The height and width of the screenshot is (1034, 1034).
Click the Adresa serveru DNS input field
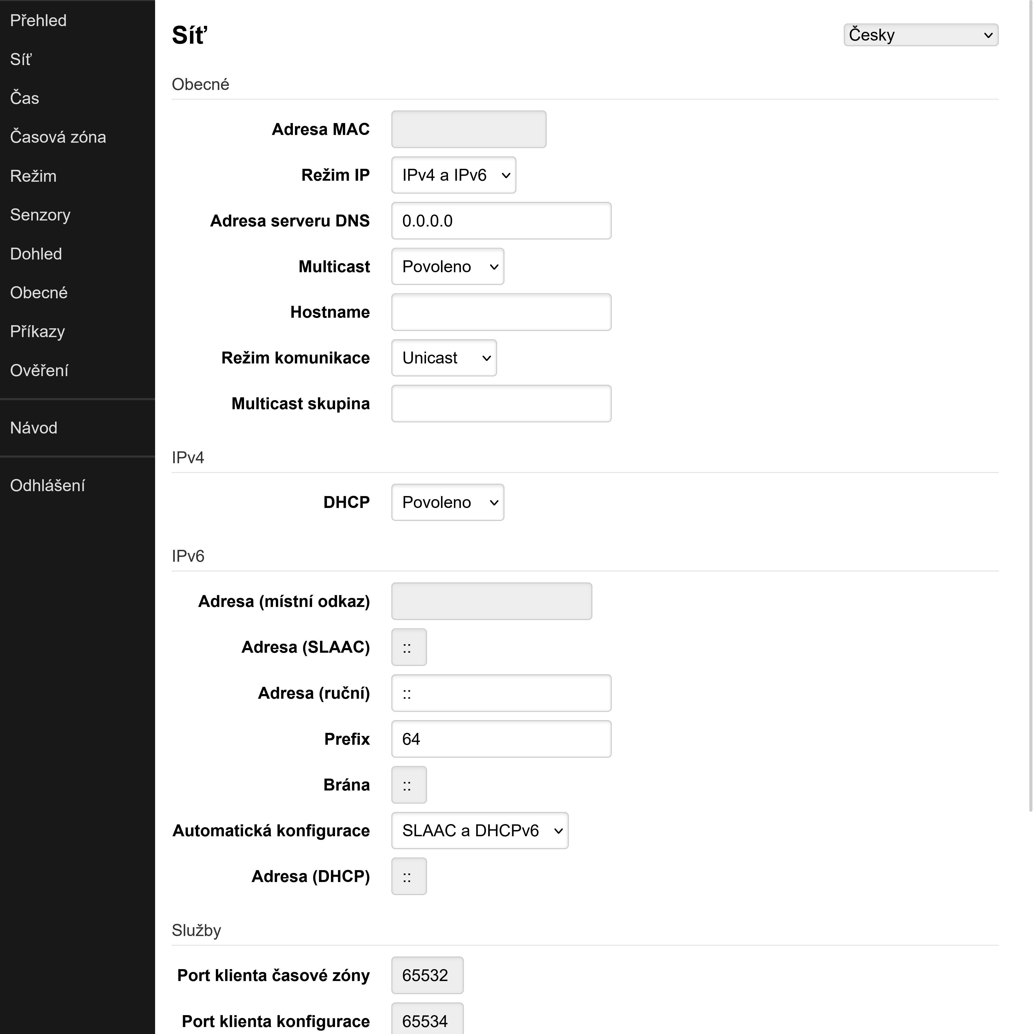501,220
